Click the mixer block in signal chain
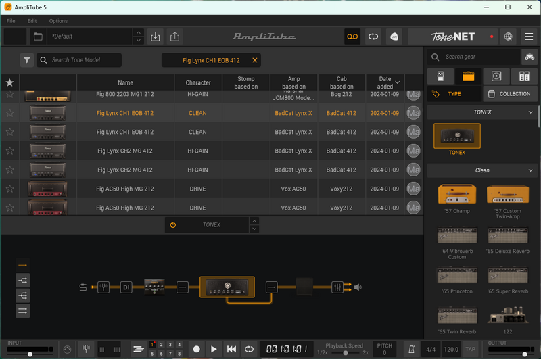Image resolution: width=541 pixels, height=359 pixels. point(337,287)
